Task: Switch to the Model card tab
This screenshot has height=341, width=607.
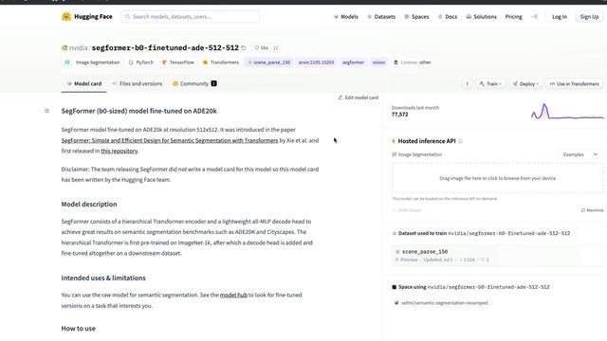Action: click(84, 83)
